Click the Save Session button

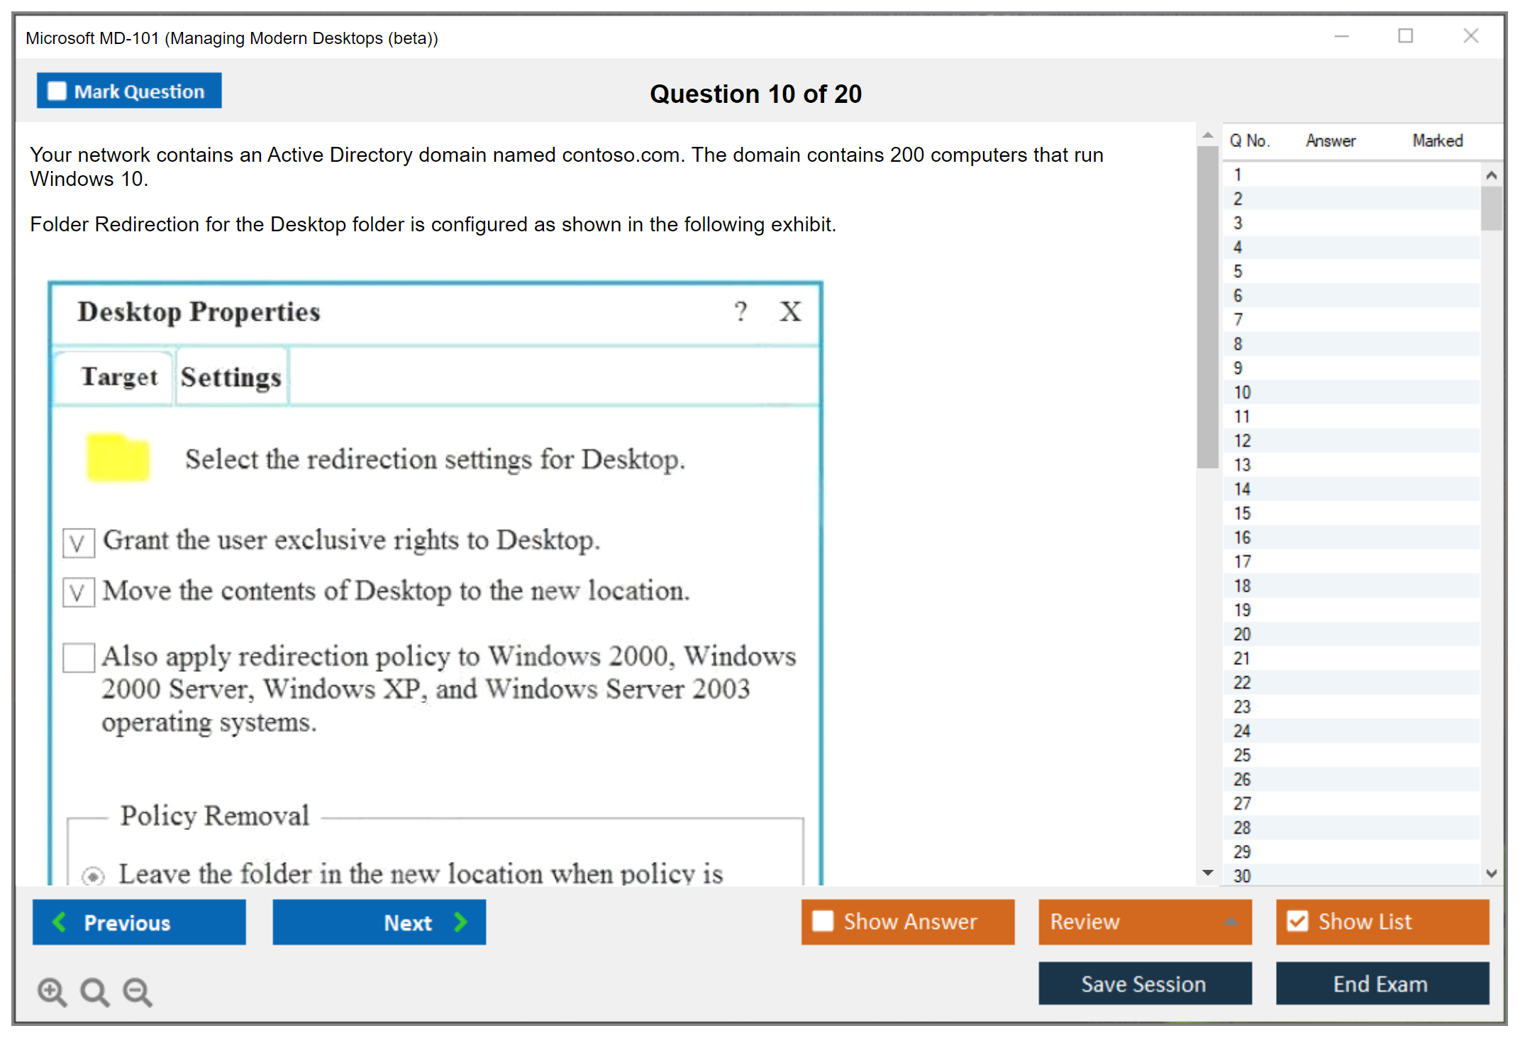(1144, 983)
